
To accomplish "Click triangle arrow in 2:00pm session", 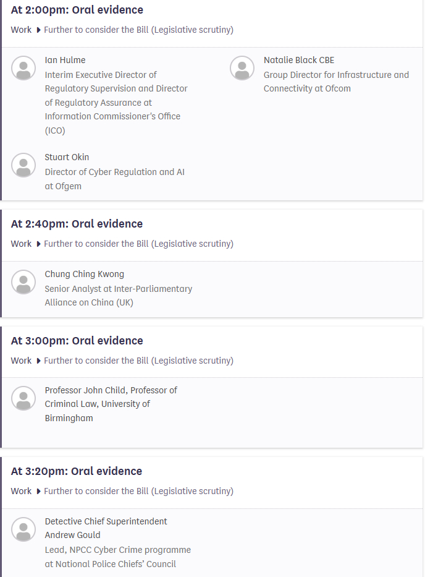I will pos(39,30).
